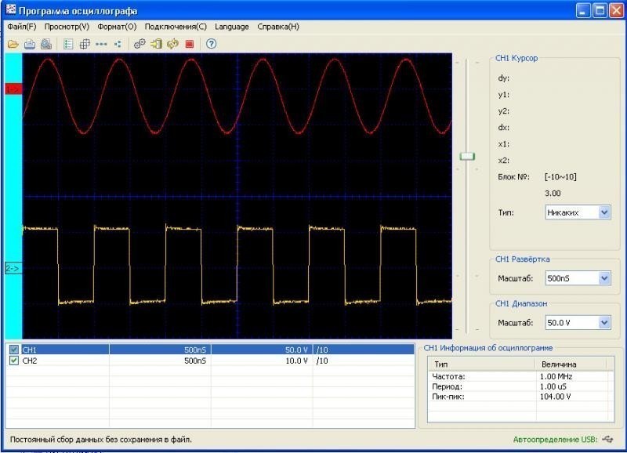Uncheck the CH1 channel checkbox
Screen dimensions: 627x453
[x=13, y=350]
